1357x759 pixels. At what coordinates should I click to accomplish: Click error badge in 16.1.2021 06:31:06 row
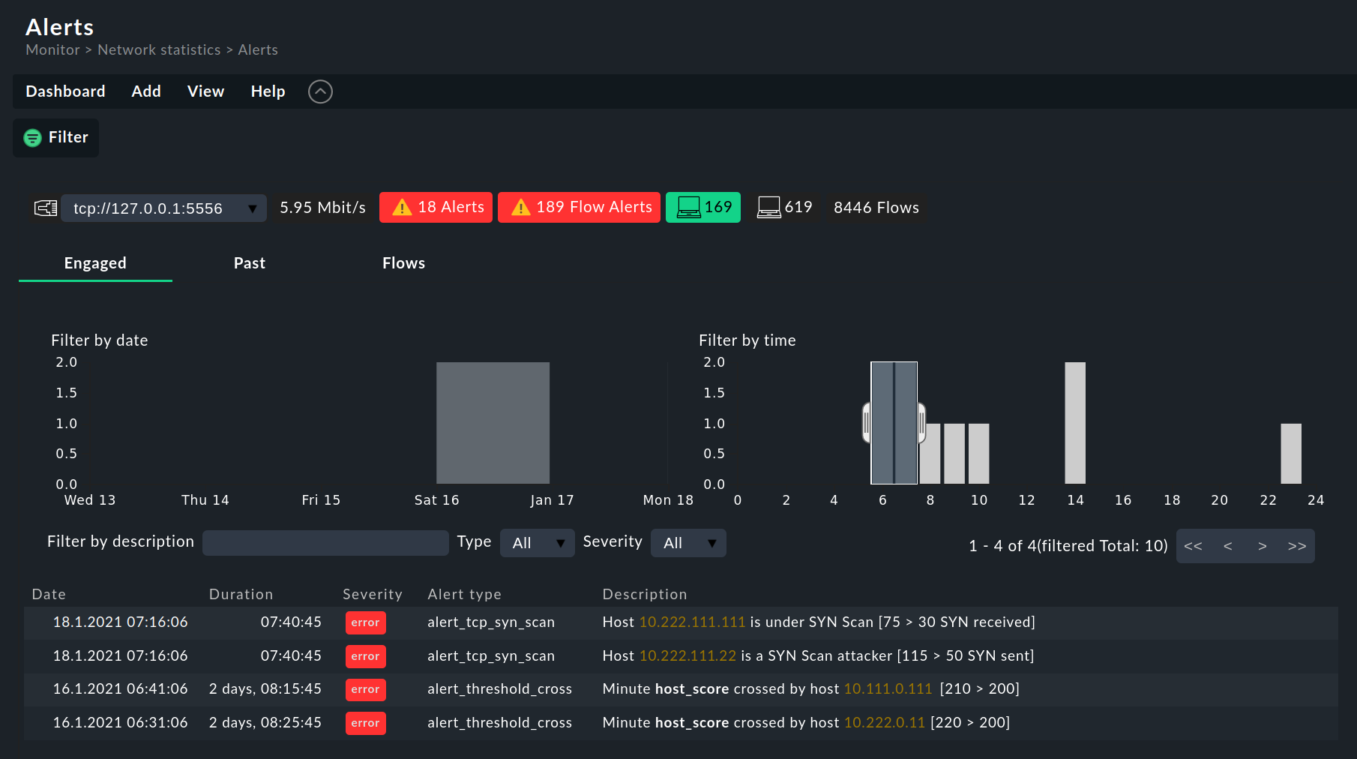(x=366, y=723)
